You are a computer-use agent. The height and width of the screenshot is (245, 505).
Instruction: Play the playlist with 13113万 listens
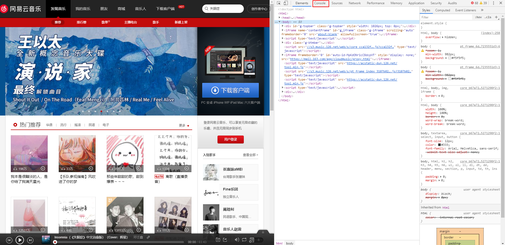pos(139,230)
